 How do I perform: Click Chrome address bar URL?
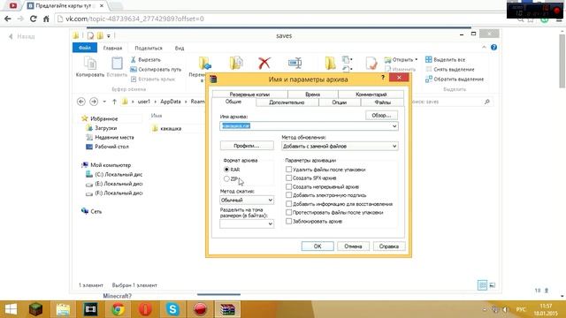point(134,19)
